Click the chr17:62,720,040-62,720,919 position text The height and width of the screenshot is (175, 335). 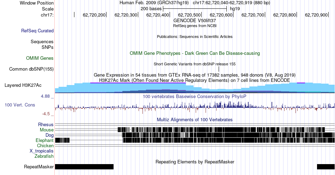point(231,3)
